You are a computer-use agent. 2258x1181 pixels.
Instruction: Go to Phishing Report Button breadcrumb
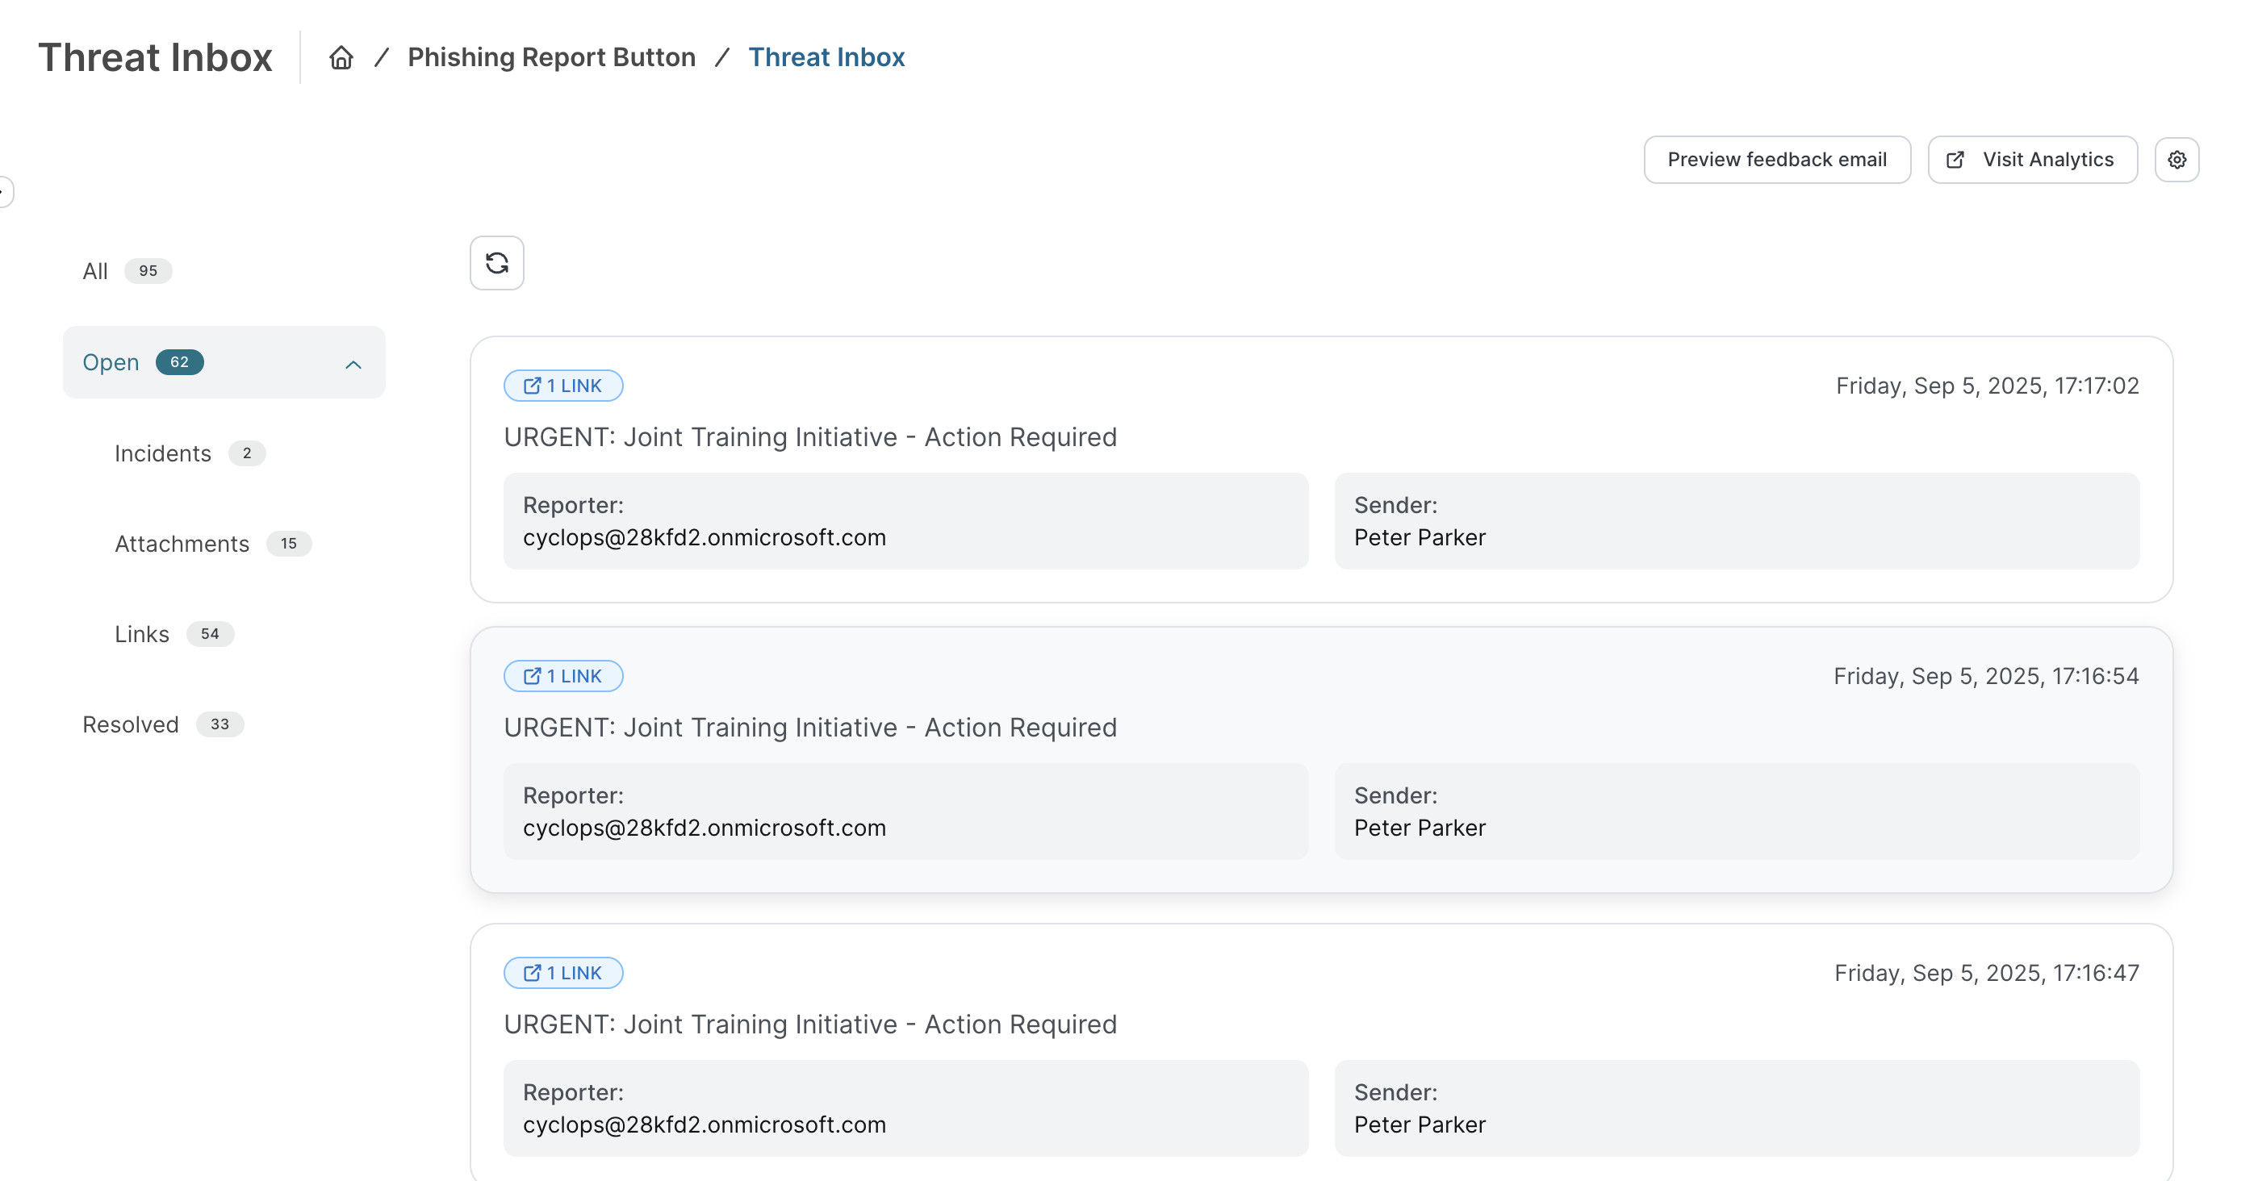pyautogui.click(x=551, y=58)
